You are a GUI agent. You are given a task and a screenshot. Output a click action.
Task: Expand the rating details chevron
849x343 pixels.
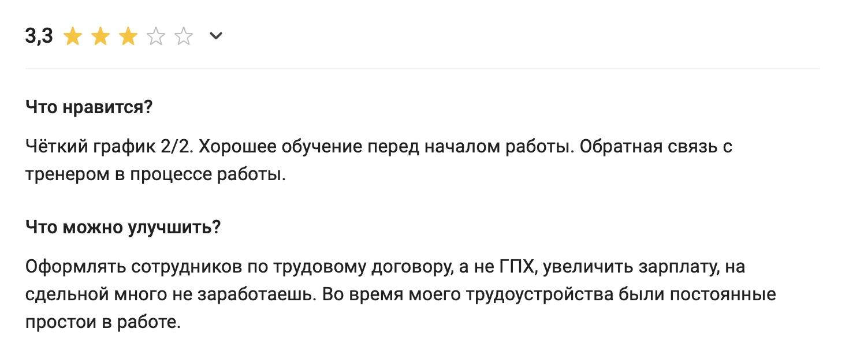[x=215, y=36]
